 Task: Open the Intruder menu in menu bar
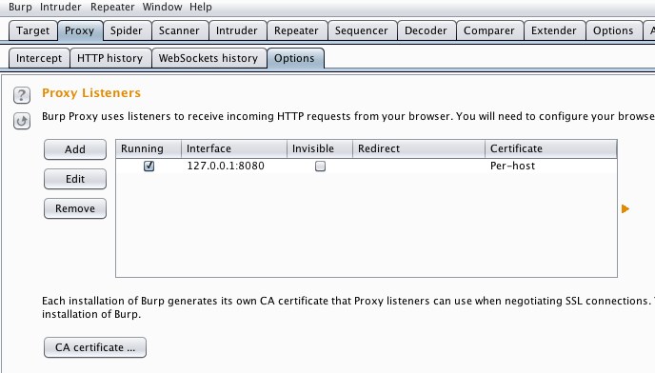coord(61,7)
